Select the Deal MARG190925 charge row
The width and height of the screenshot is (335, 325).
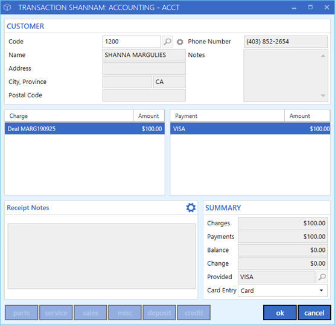pos(85,129)
